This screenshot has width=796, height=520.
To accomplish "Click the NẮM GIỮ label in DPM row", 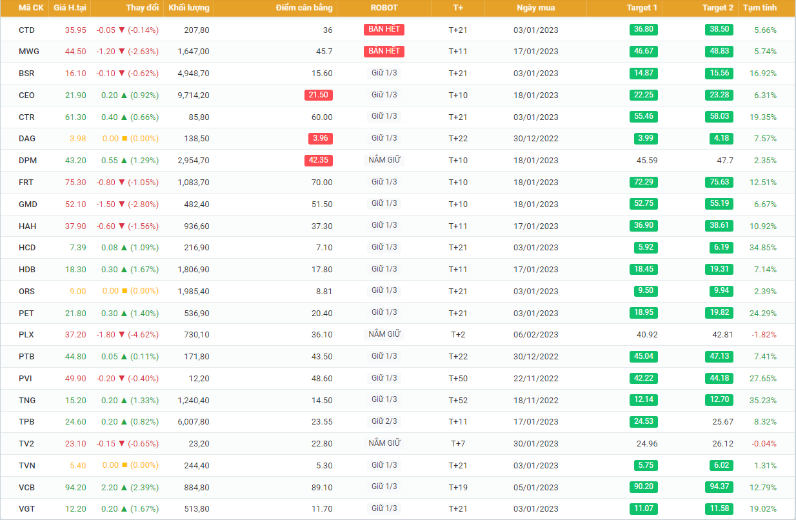I will [x=384, y=160].
